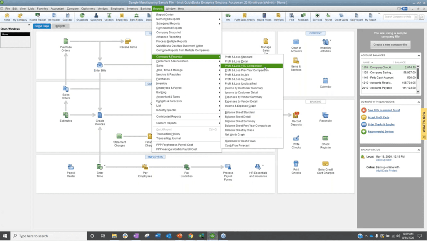Open the Bill Tracker toolbar icon
Viewport: 427px width, 241px height.
[54, 17]
